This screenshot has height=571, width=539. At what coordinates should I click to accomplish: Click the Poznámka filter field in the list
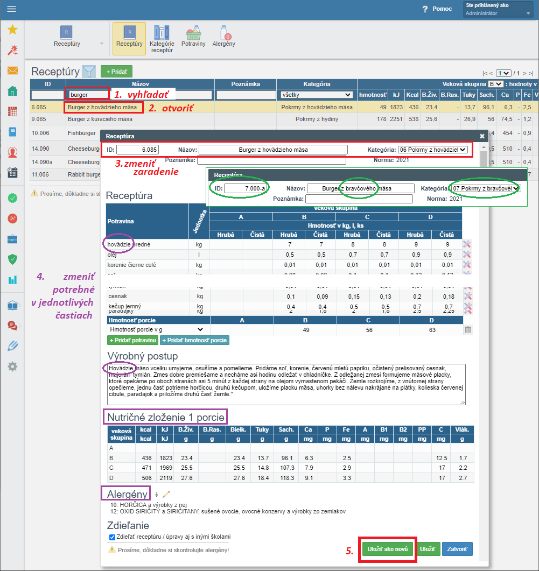point(246,95)
